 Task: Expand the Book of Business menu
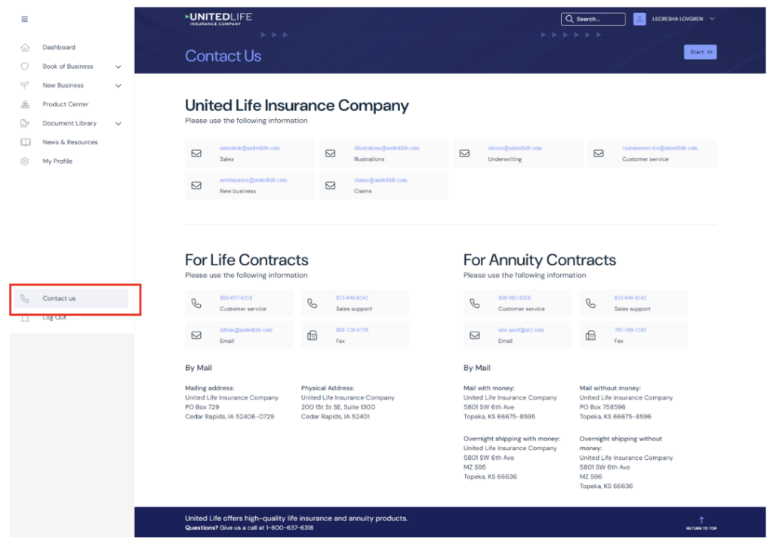[x=119, y=66]
